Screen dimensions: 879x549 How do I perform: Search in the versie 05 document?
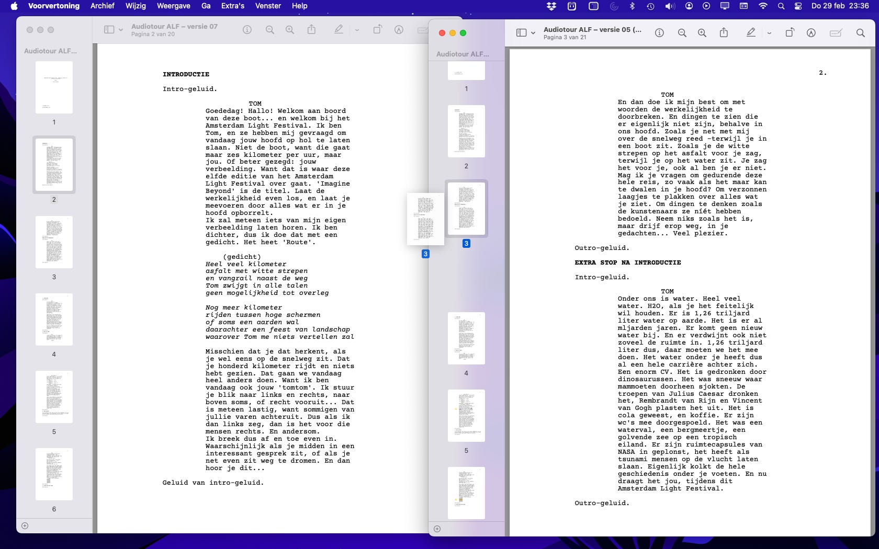860,33
